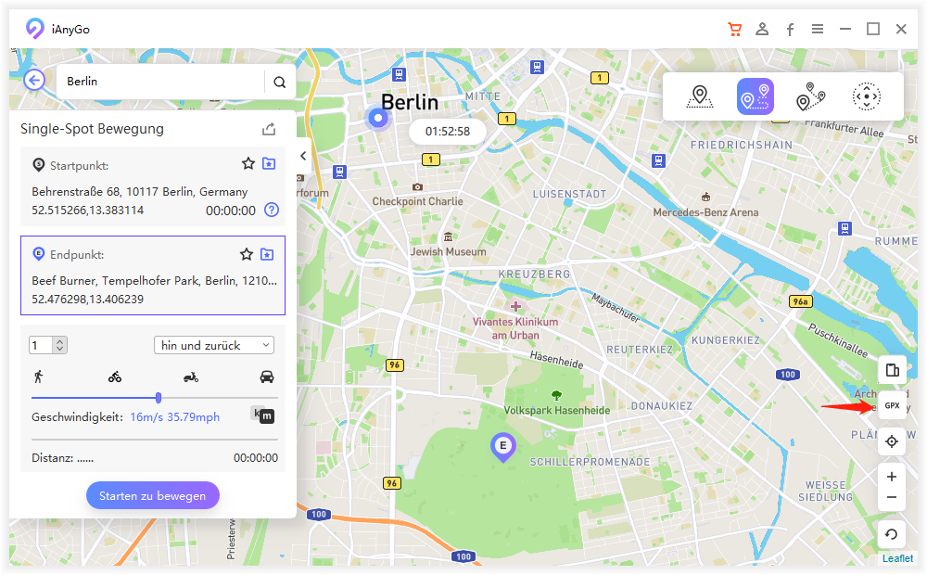Choose walking speed icon
The width and height of the screenshot is (927, 575).
39,377
